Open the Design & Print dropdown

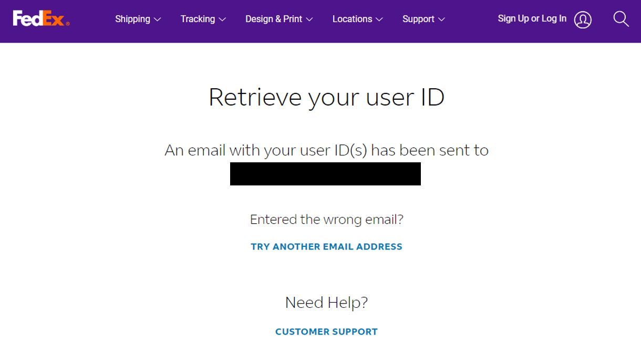point(279,19)
